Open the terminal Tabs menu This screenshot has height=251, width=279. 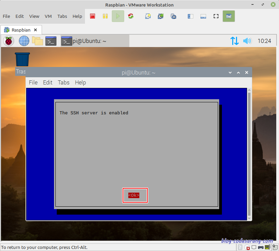(x=64, y=83)
